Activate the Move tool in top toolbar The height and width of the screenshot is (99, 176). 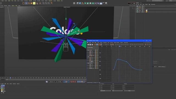[x=26, y=3]
